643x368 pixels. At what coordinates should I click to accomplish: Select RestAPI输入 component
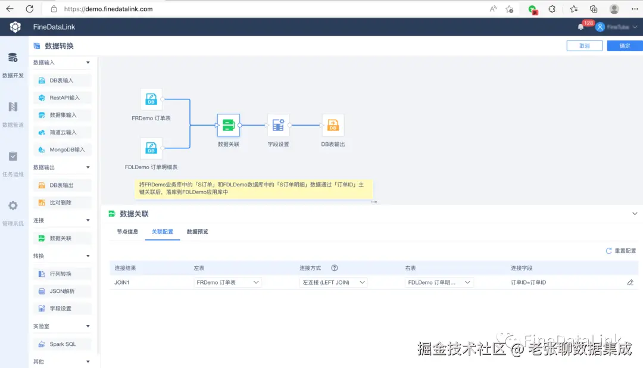pos(63,98)
